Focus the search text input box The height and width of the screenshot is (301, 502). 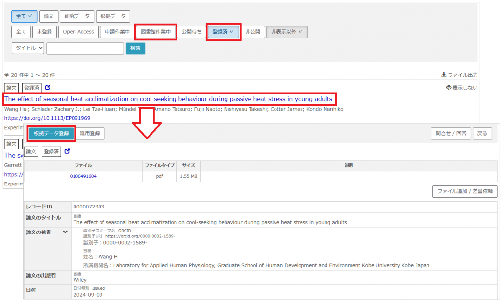(85, 48)
